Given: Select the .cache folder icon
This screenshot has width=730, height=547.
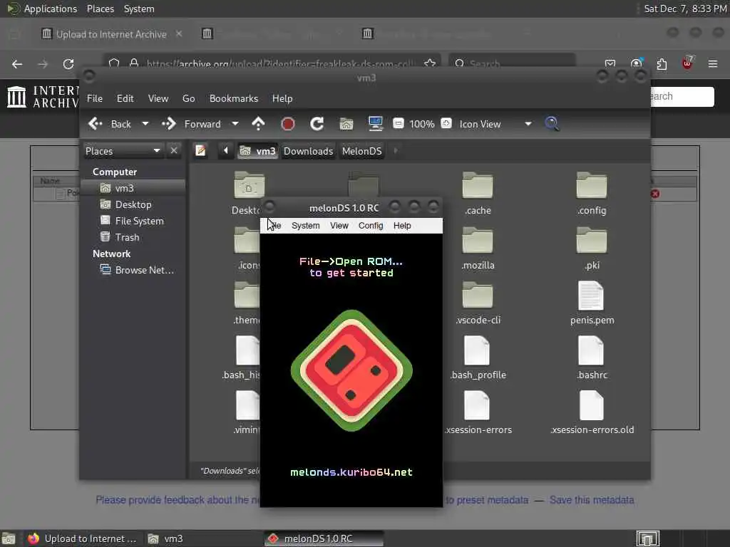Looking at the screenshot, I should coord(478,186).
